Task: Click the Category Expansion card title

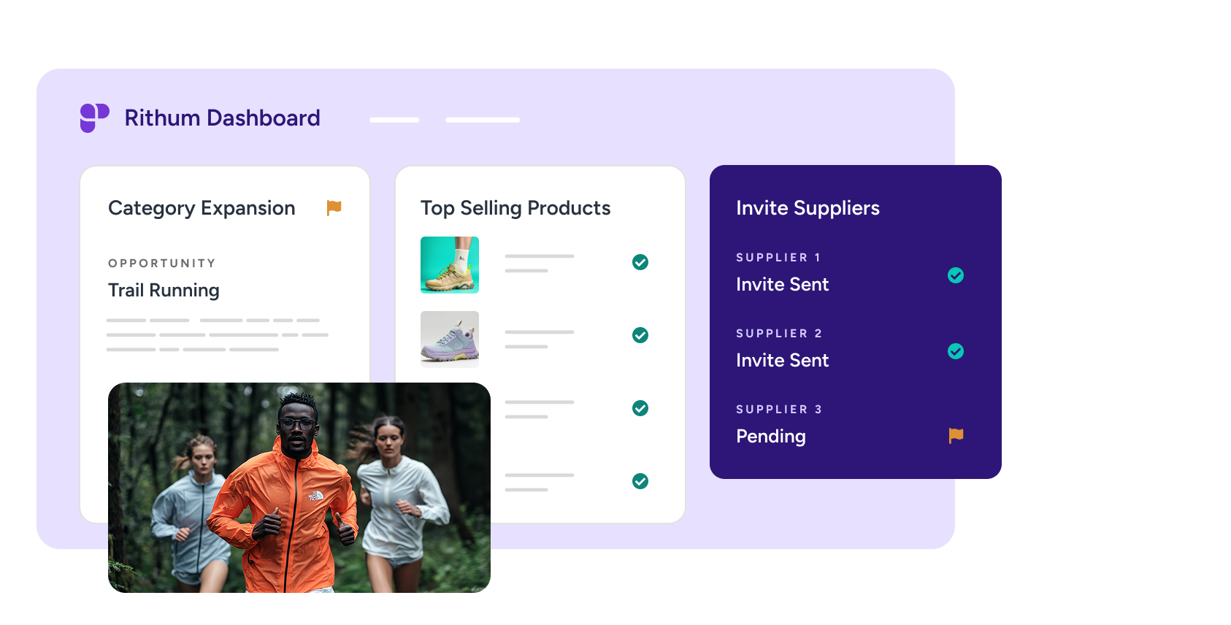Action: (x=202, y=208)
